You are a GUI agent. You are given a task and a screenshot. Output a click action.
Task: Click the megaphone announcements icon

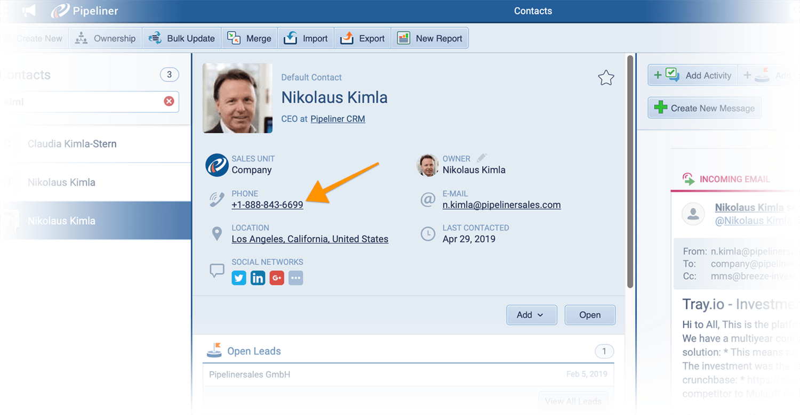point(29,11)
